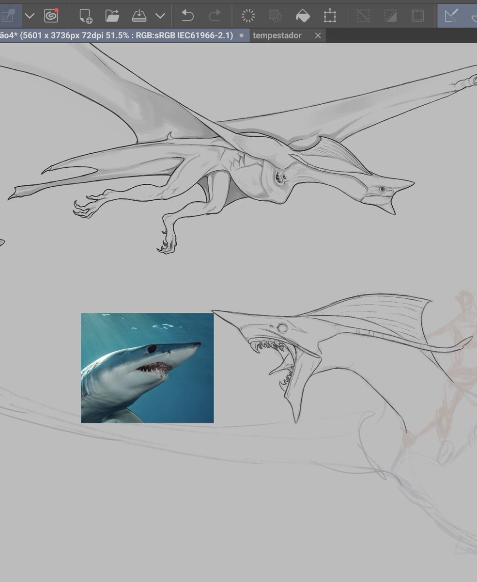Click the Fill bucket icon
The height and width of the screenshot is (582, 477).
point(303,16)
